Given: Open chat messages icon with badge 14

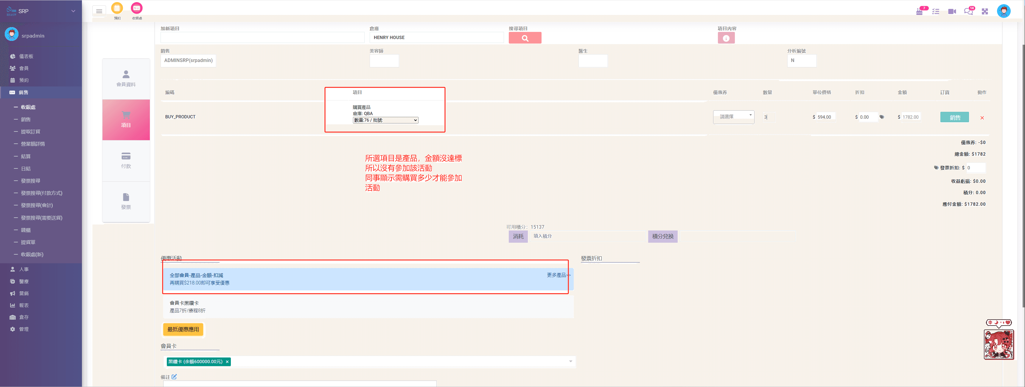Looking at the screenshot, I should pos(968,12).
